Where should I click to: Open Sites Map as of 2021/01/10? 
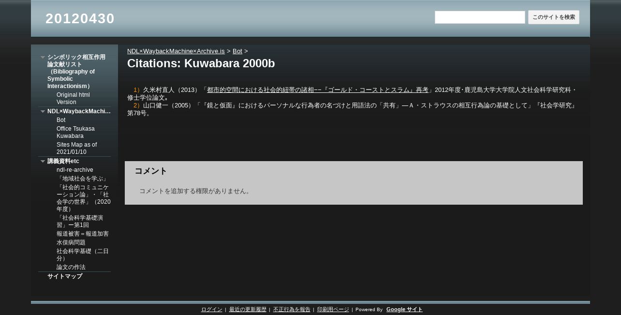pyautogui.click(x=76, y=148)
